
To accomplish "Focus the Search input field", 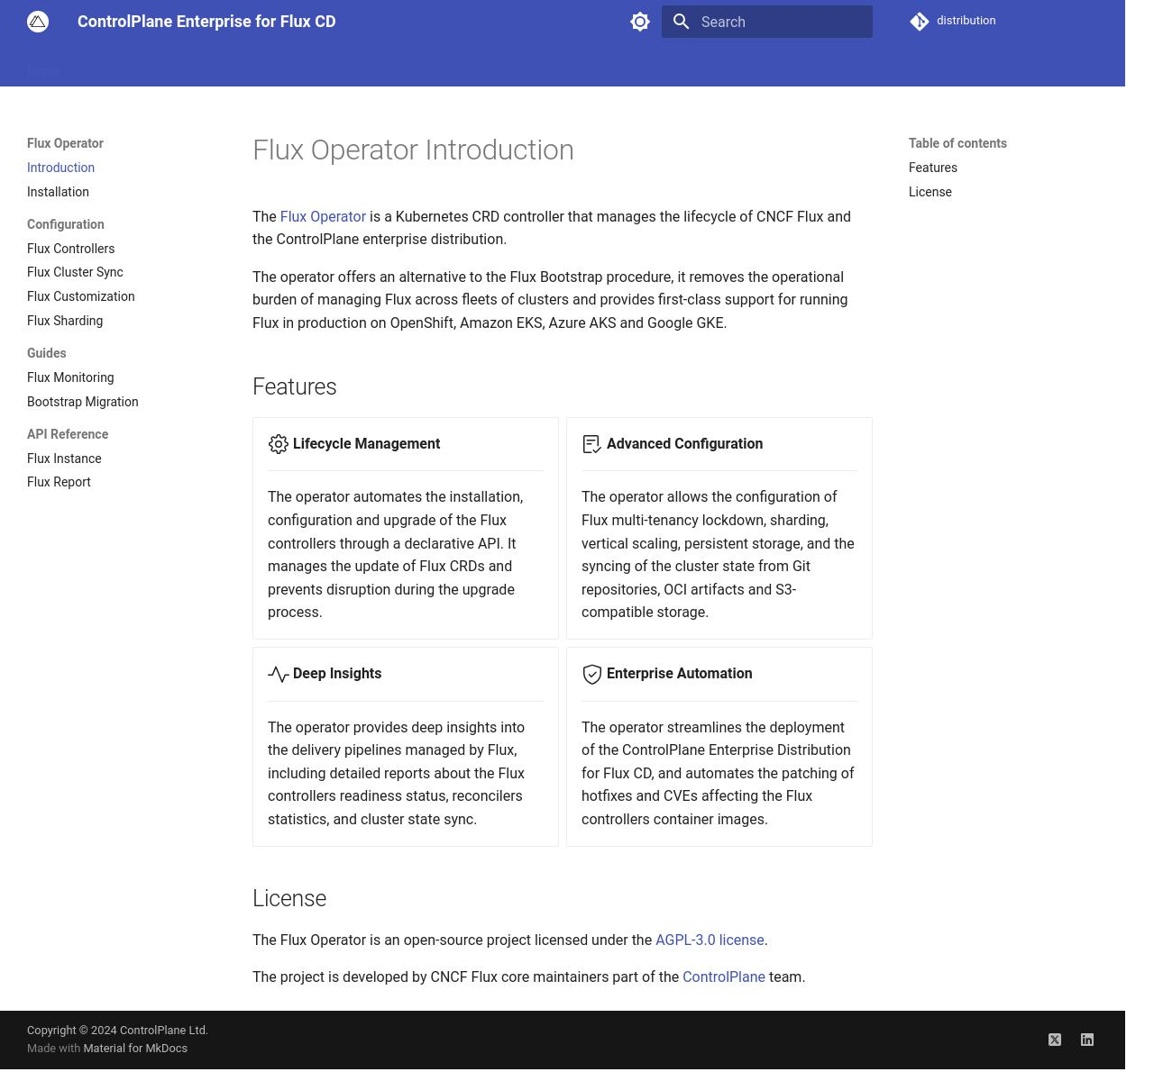I will click(767, 22).
